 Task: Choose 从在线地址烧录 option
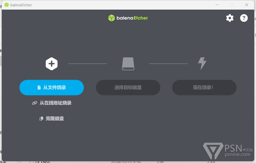click(52, 103)
